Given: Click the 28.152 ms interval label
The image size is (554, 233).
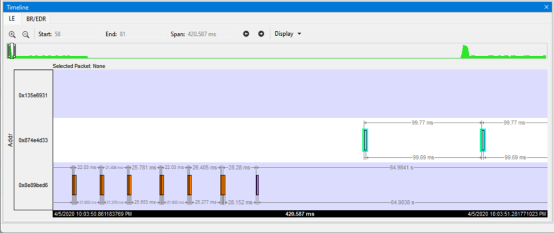Looking at the screenshot, I should pos(240,202).
